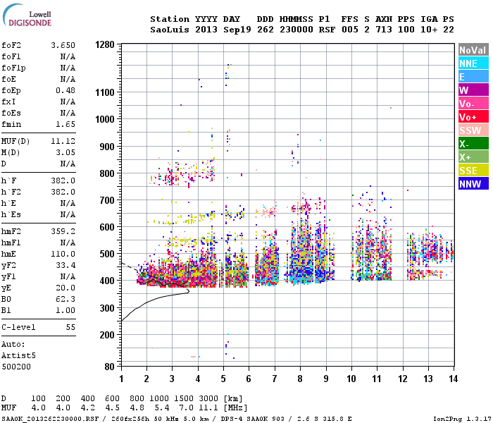
Task: Select the SSE yellow legend swatch
Action: click(473, 171)
